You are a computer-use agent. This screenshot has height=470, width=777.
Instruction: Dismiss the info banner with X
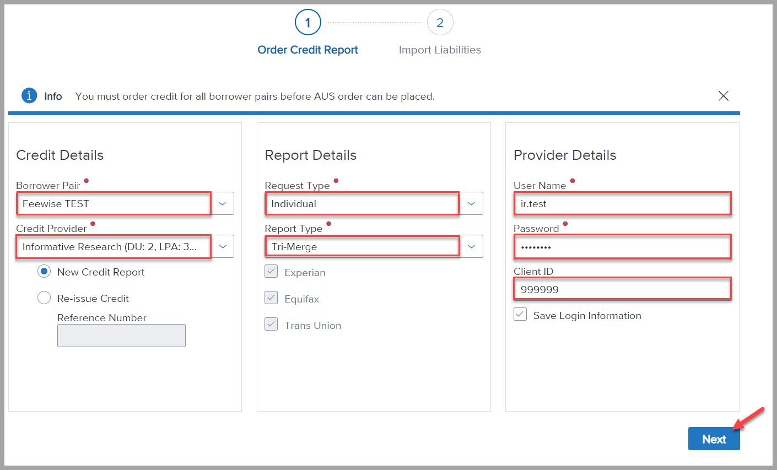tap(724, 96)
